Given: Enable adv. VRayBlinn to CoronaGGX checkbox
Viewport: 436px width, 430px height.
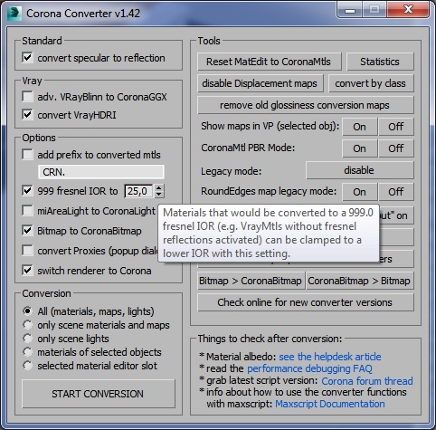Looking at the screenshot, I should click(27, 97).
